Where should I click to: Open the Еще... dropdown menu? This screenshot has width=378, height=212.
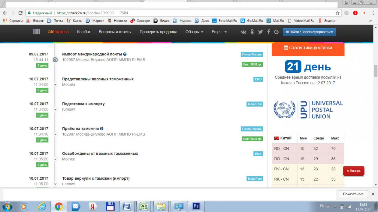click(x=219, y=32)
